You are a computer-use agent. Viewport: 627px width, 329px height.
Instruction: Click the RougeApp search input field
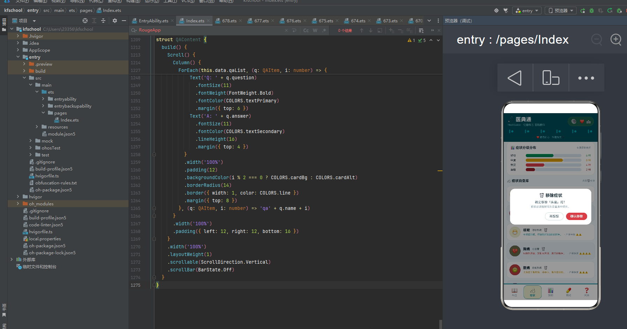210,30
